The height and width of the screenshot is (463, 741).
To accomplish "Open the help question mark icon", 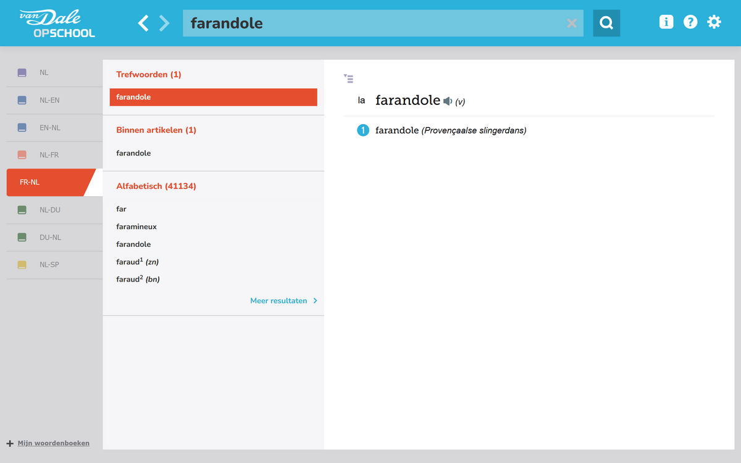I will tap(690, 22).
